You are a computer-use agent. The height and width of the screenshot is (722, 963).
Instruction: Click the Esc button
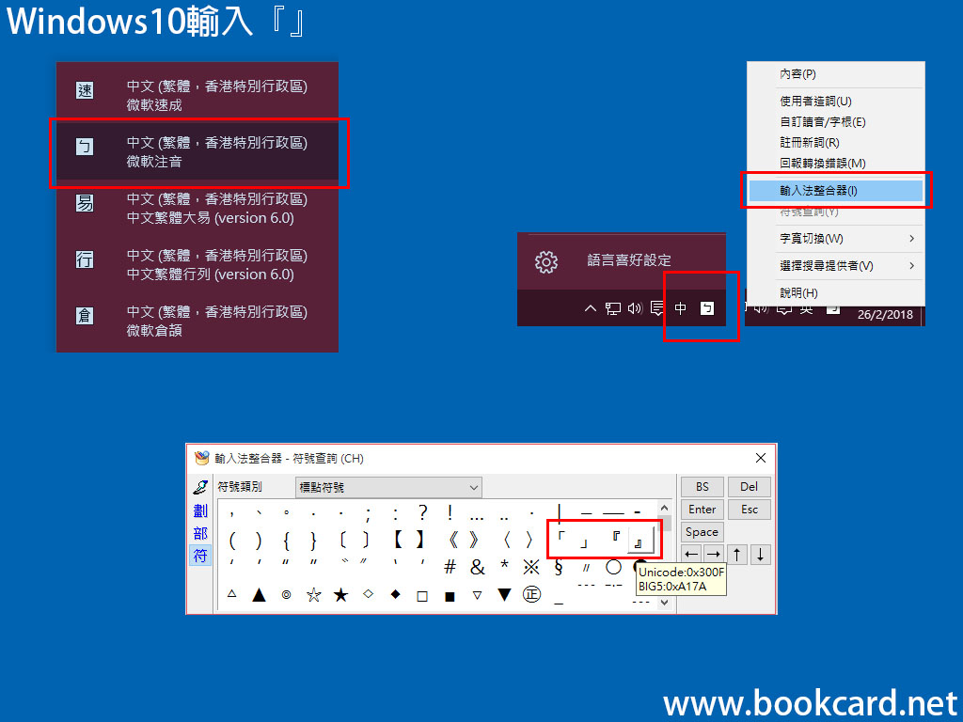pyautogui.click(x=750, y=509)
